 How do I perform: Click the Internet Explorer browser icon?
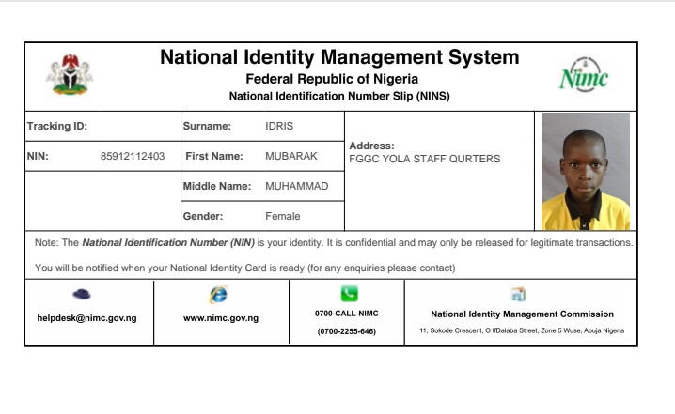click(218, 294)
